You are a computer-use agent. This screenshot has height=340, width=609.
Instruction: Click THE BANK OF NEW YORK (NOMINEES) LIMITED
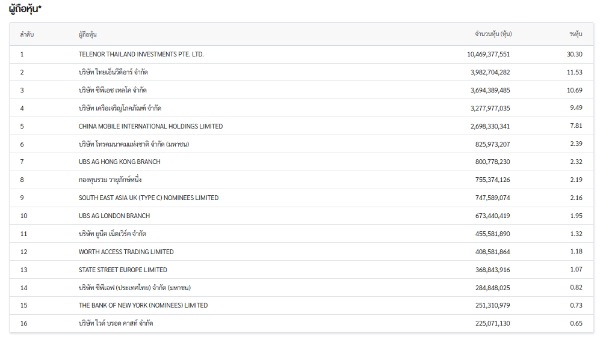(143, 305)
